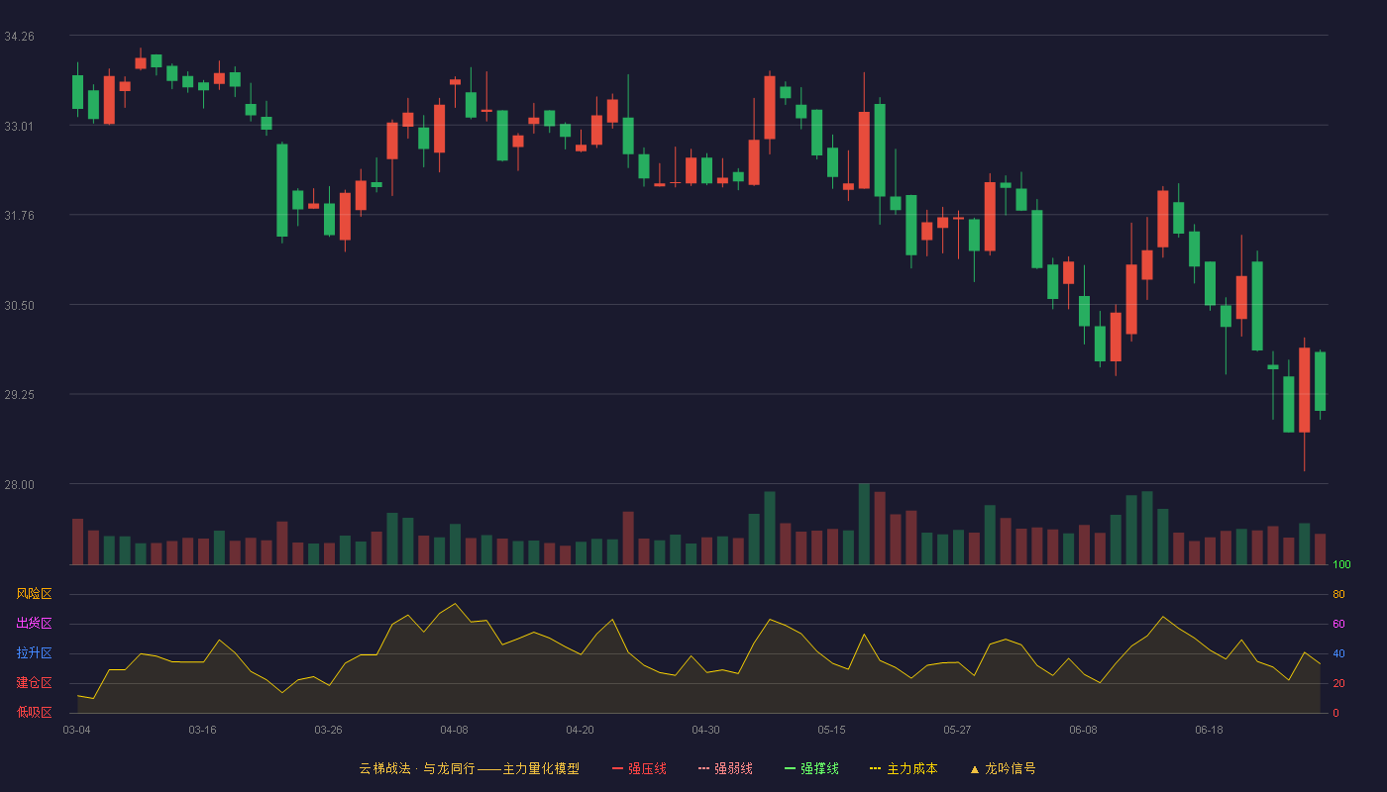The width and height of the screenshot is (1387, 792).
Task: Click the 33.01 price axis label
Action: click(x=19, y=126)
